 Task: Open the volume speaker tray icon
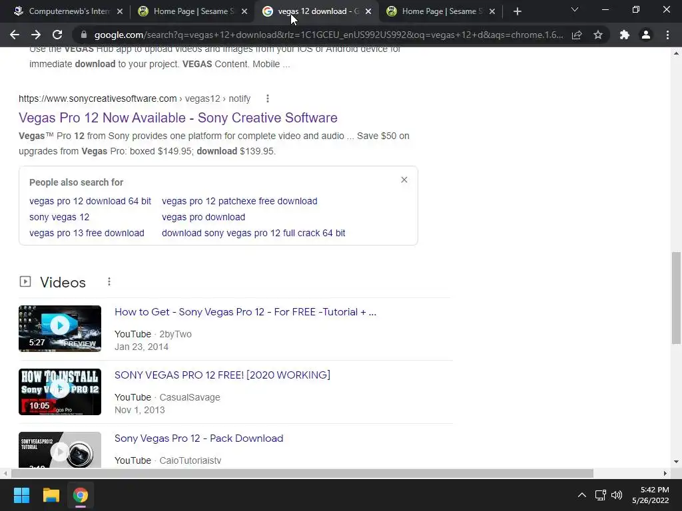[616, 495]
